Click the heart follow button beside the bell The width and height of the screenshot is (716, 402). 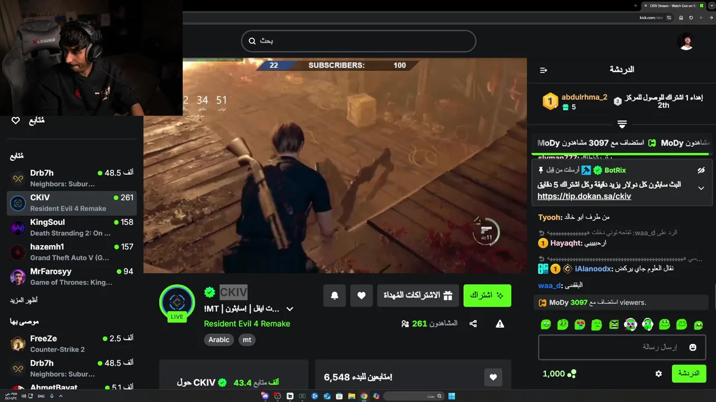pos(361,295)
